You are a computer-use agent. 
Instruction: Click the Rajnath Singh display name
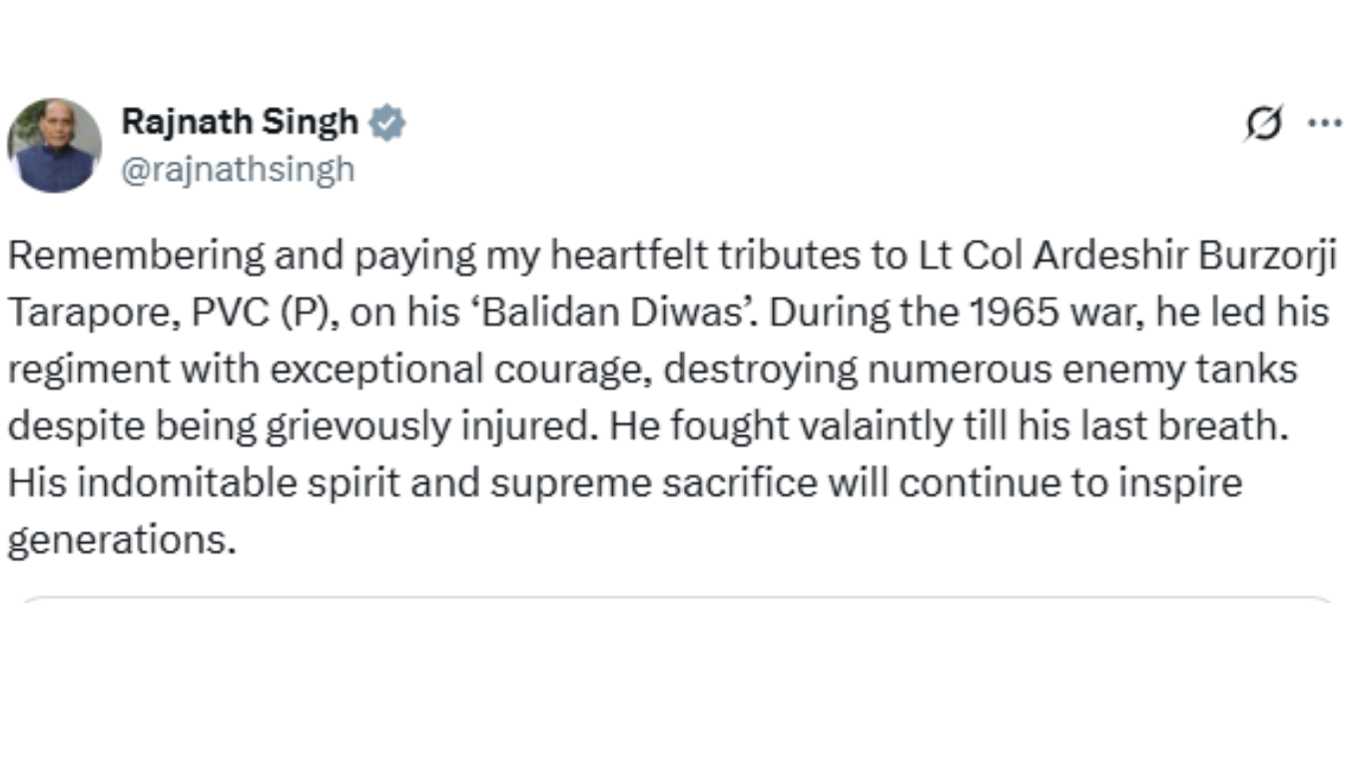pyautogui.click(x=240, y=122)
